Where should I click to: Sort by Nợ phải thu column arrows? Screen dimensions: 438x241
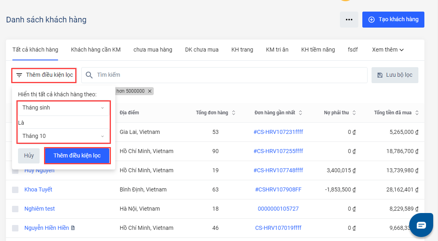[354, 113]
